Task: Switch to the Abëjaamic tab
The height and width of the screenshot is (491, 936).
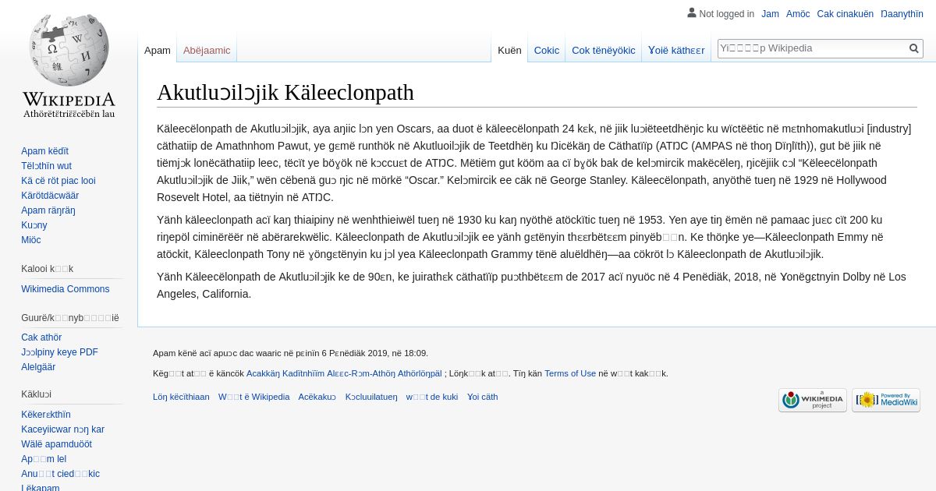Action: pos(207,50)
